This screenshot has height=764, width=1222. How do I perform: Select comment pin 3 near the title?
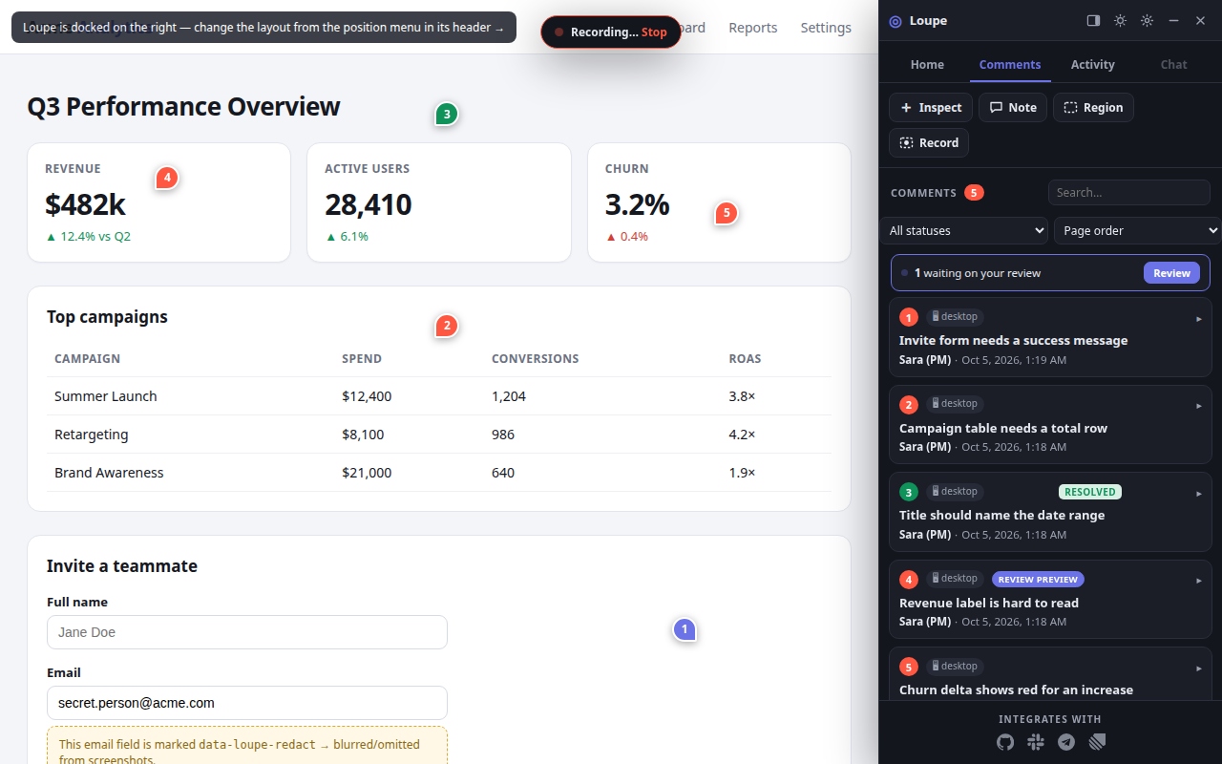tap(446, 115)
